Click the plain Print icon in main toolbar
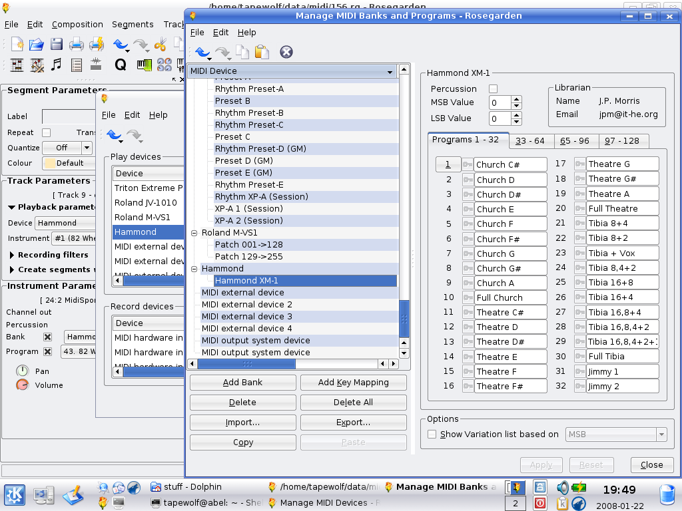Viewport: 682px width, 511px height. (77, 45)
